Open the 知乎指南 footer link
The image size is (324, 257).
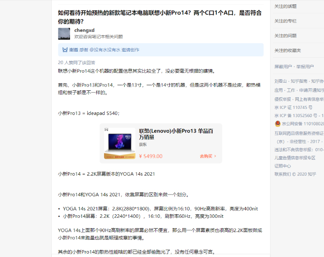pos(299,81)
